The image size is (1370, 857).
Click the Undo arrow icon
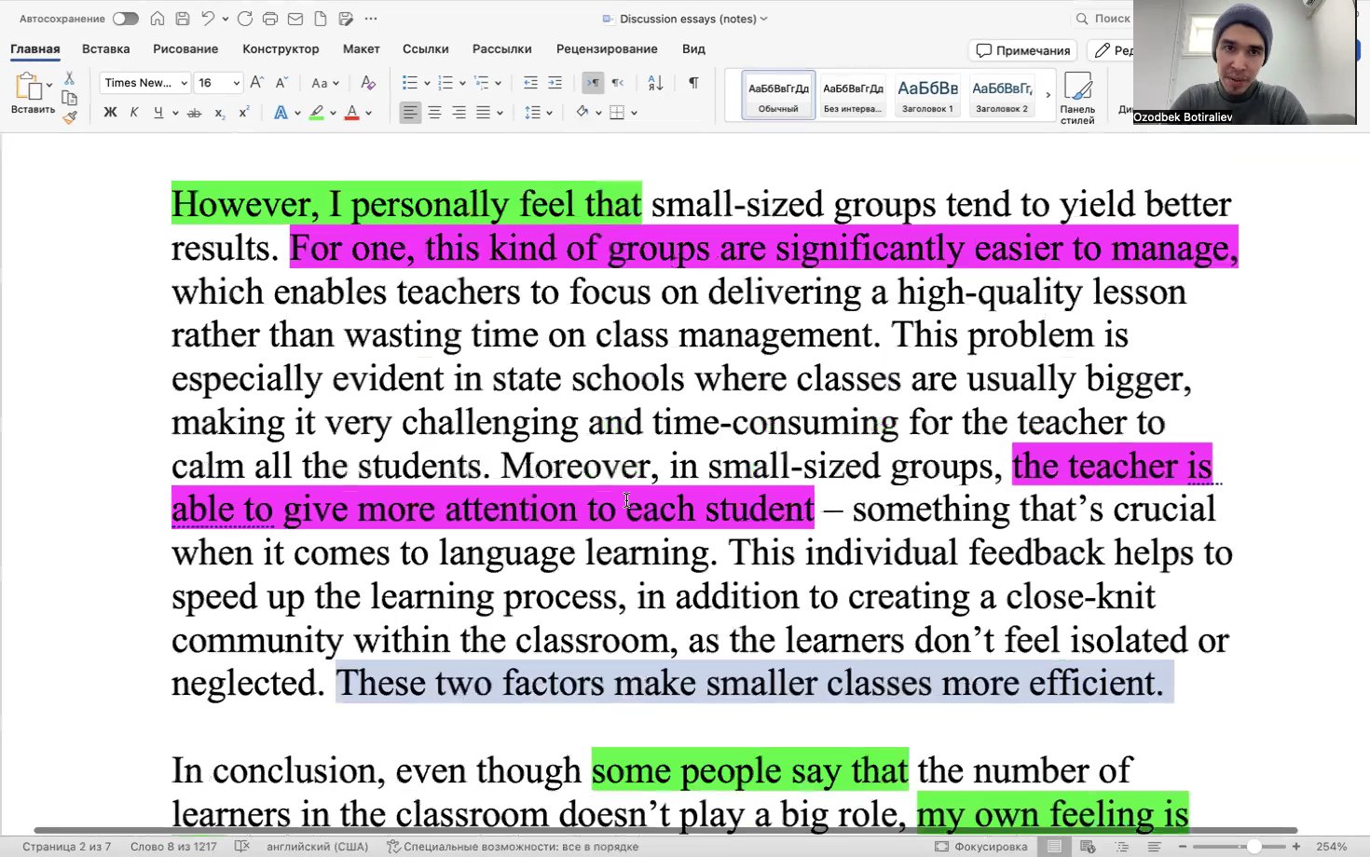[x=205, y=18]
